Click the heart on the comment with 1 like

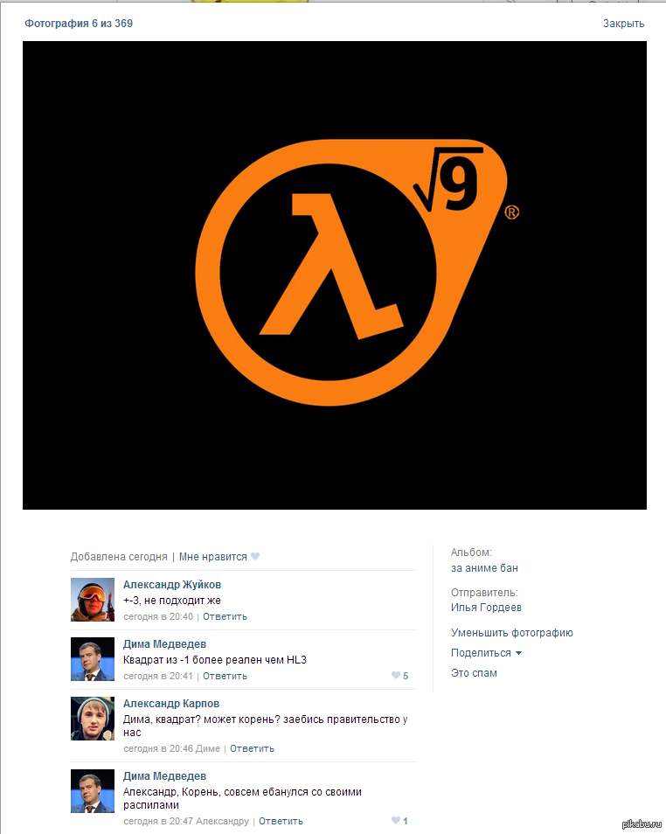[396, 821]
